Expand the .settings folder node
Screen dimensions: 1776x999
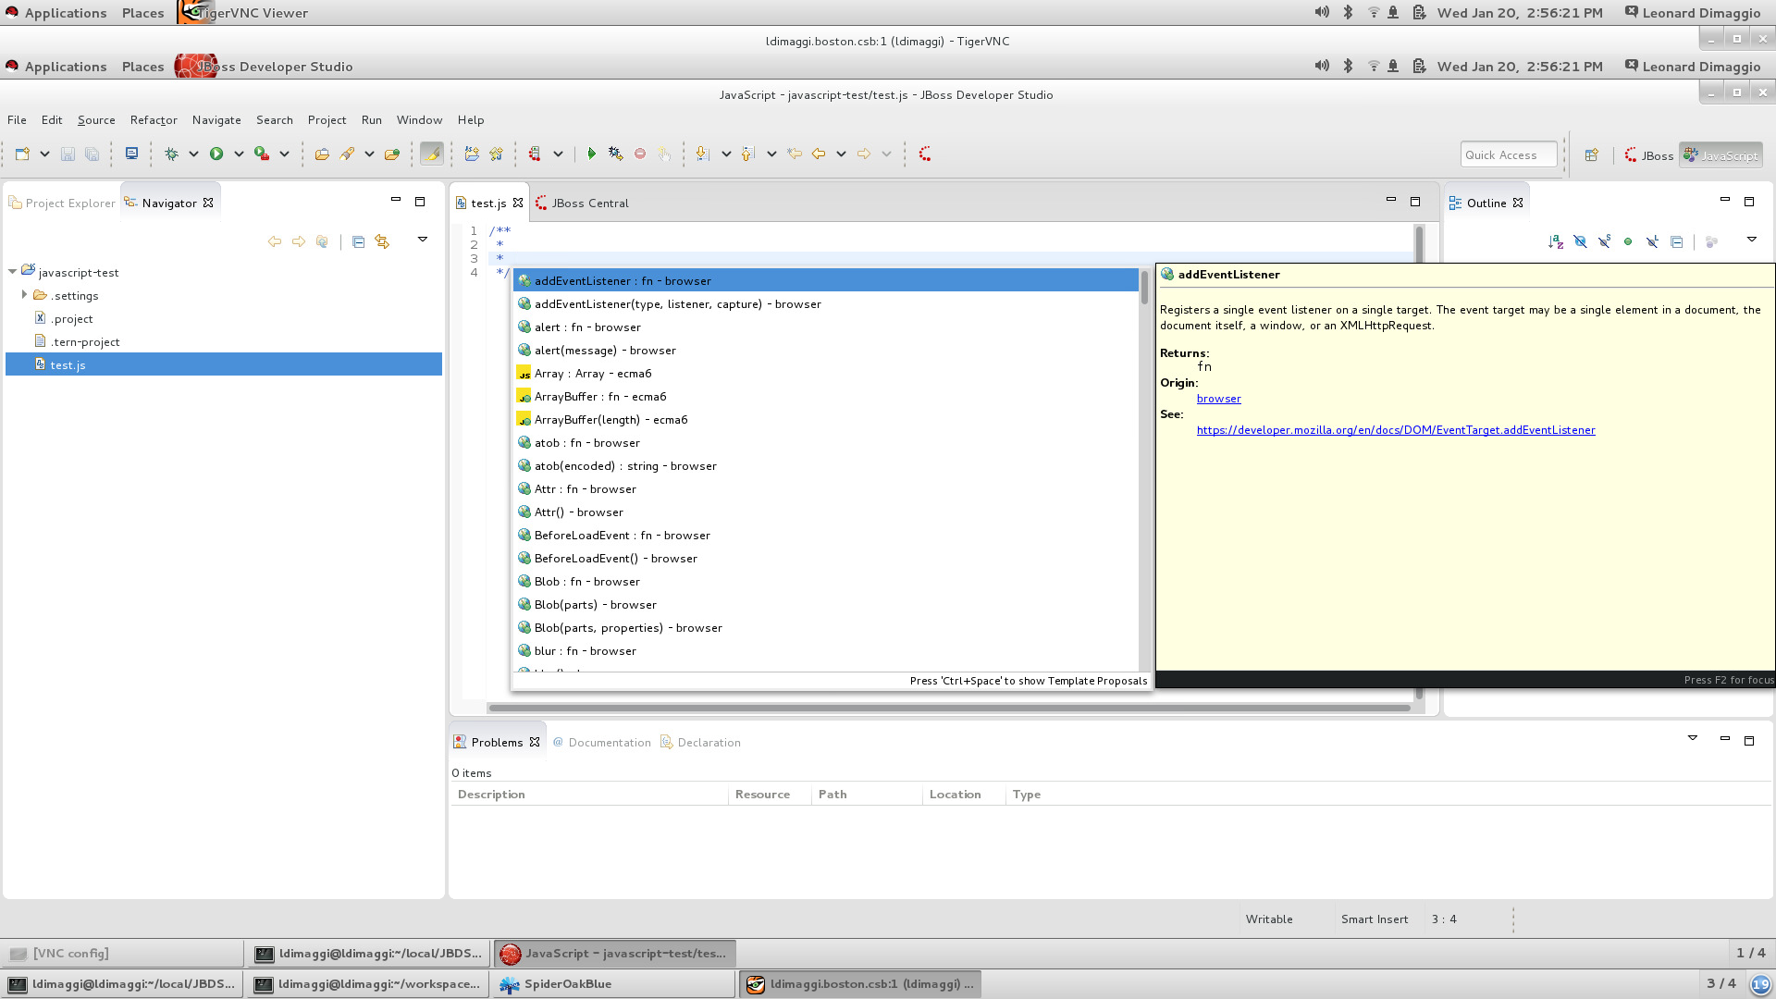pyautogui.click(x=24, y=295)
